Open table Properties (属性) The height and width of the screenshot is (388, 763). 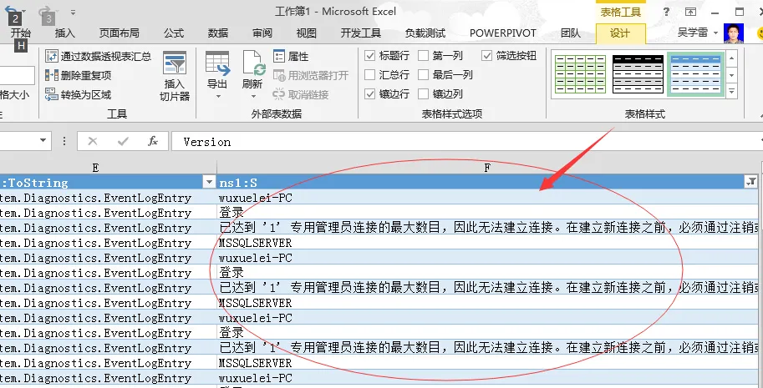291,57
